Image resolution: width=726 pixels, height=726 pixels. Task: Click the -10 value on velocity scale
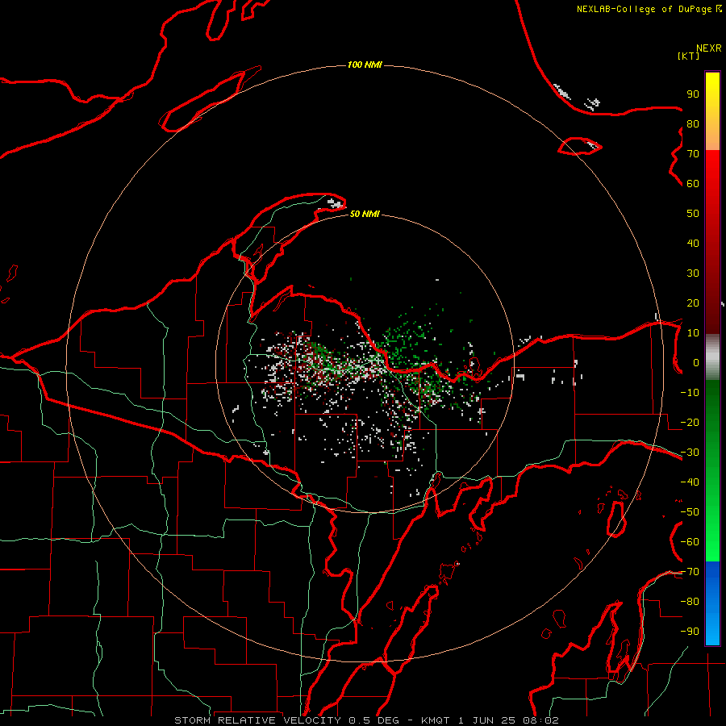(690, 393)
